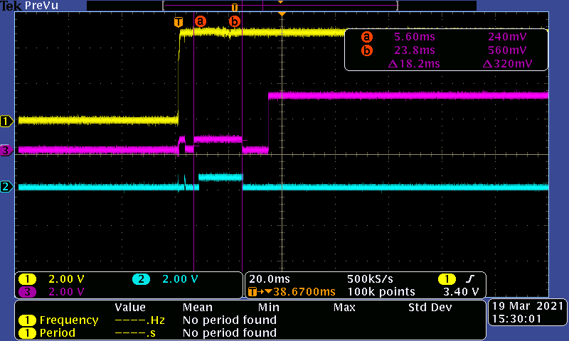This screenshot has width=569, height=341.
Task: Click the 100k points record length readout
Action: click(x=381, y=292)
